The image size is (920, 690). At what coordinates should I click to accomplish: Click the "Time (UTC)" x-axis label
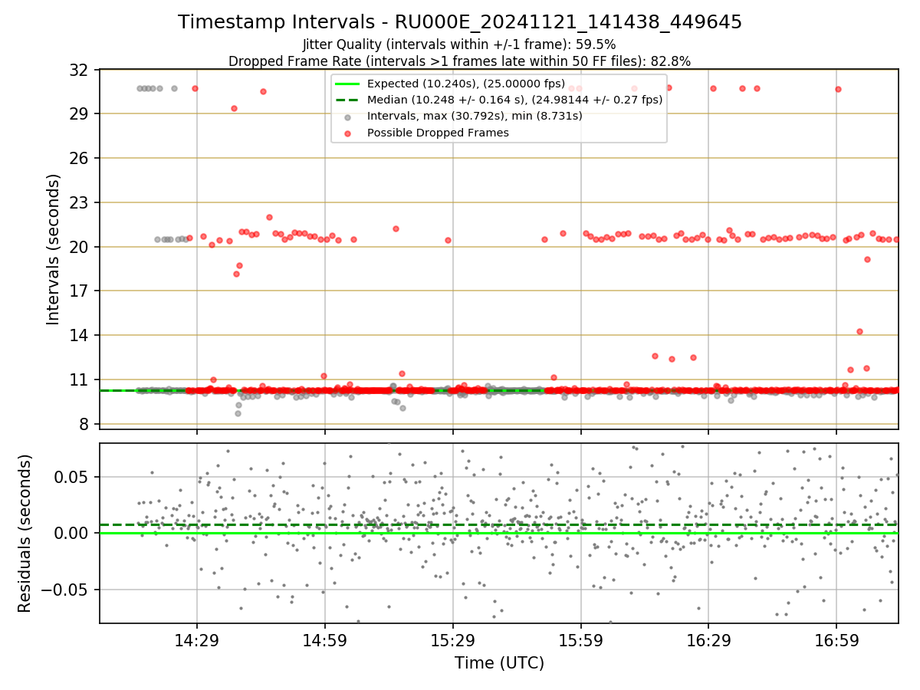[x=499, y=662]
